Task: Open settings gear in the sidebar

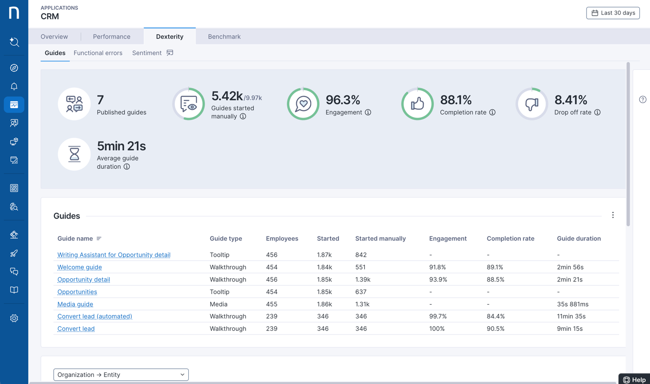Action: [x=14, y=318]
